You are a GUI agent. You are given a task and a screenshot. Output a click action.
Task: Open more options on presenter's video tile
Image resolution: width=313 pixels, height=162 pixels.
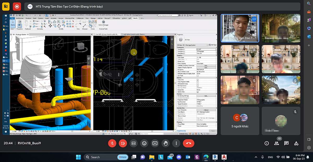point(254,19)
